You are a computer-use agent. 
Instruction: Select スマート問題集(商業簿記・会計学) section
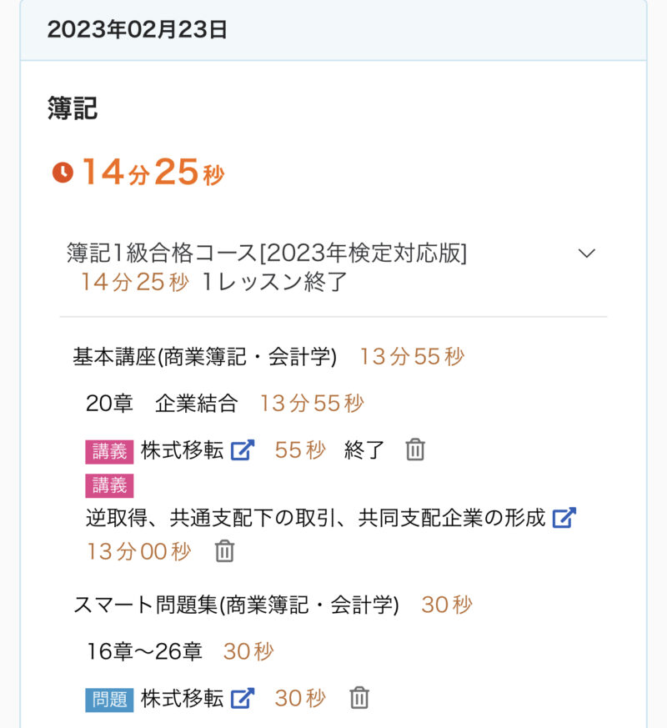(x=236, y=605)
